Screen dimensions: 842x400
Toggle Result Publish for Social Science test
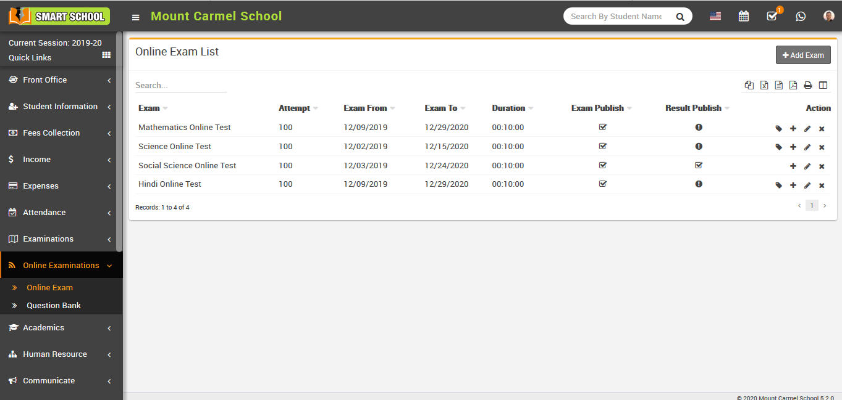click(699, 165)
